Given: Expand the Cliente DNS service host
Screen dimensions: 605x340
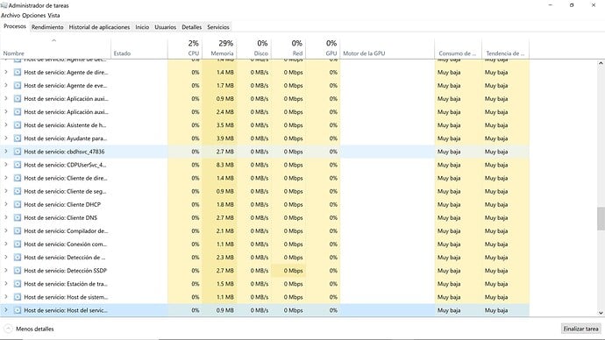Looking at the screenshot, I should click(6, 217).
